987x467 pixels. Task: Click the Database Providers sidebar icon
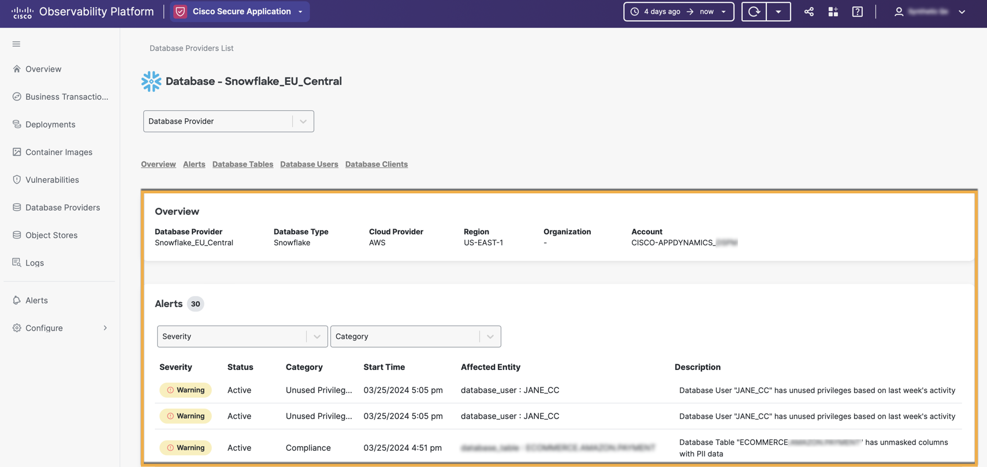pos(17,207)
